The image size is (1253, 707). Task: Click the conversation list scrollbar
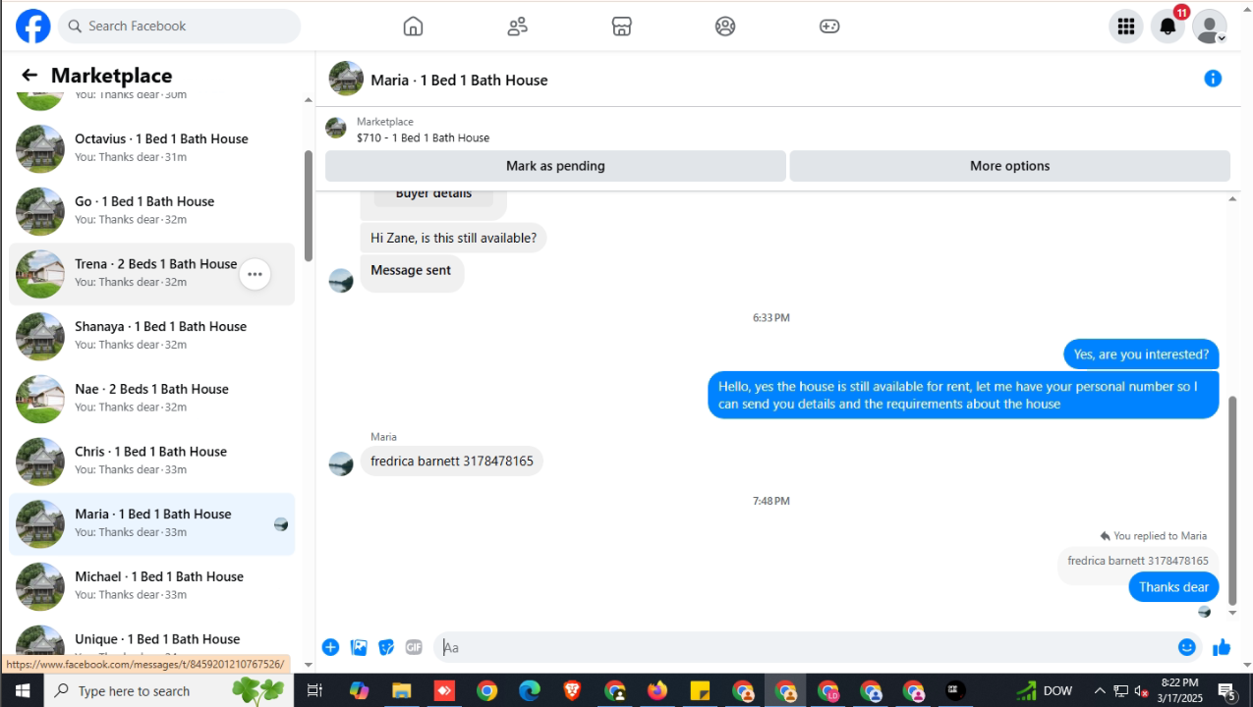(x=309, y=206)
